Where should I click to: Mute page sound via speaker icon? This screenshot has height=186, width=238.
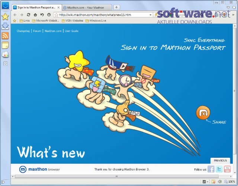coord(220,182)
